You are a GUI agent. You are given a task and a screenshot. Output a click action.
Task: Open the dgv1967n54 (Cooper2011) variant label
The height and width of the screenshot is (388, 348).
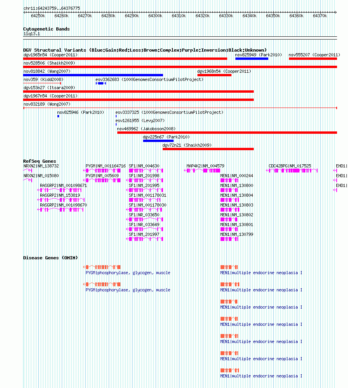(x=50, y=96)
